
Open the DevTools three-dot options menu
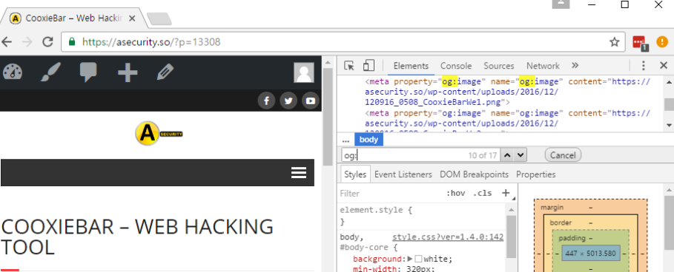tap(644, 66)
